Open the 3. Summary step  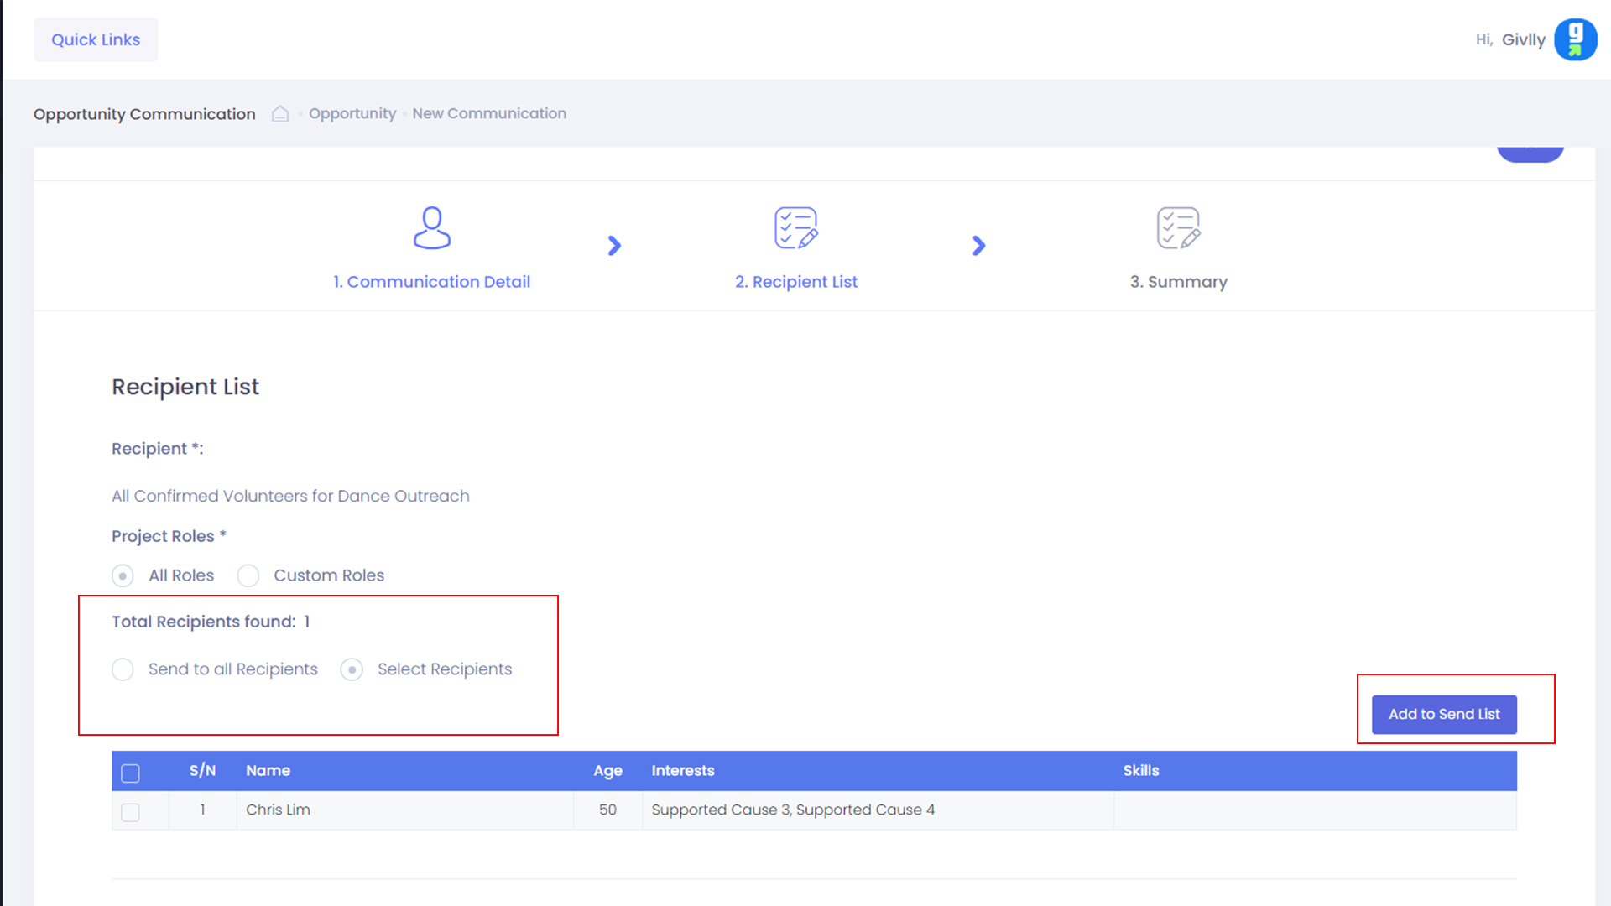coord(1178,282)
